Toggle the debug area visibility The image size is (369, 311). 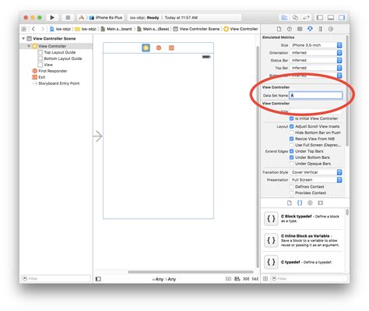click(x=331, y=17)
